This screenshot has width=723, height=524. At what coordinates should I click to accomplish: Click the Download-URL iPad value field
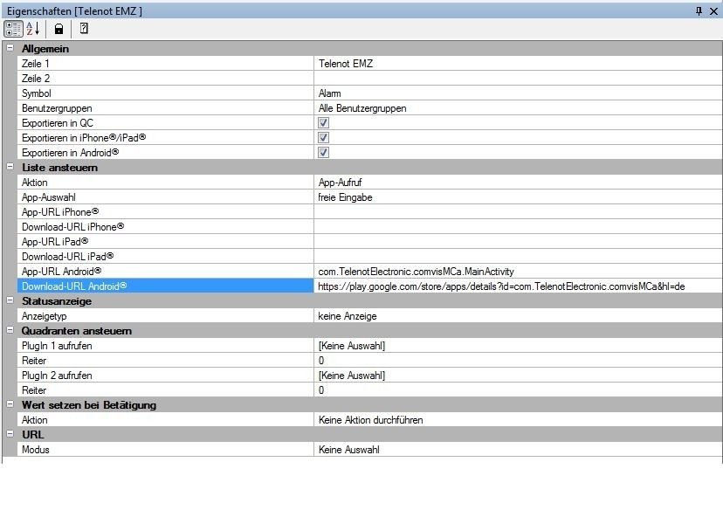coord(518,256)
